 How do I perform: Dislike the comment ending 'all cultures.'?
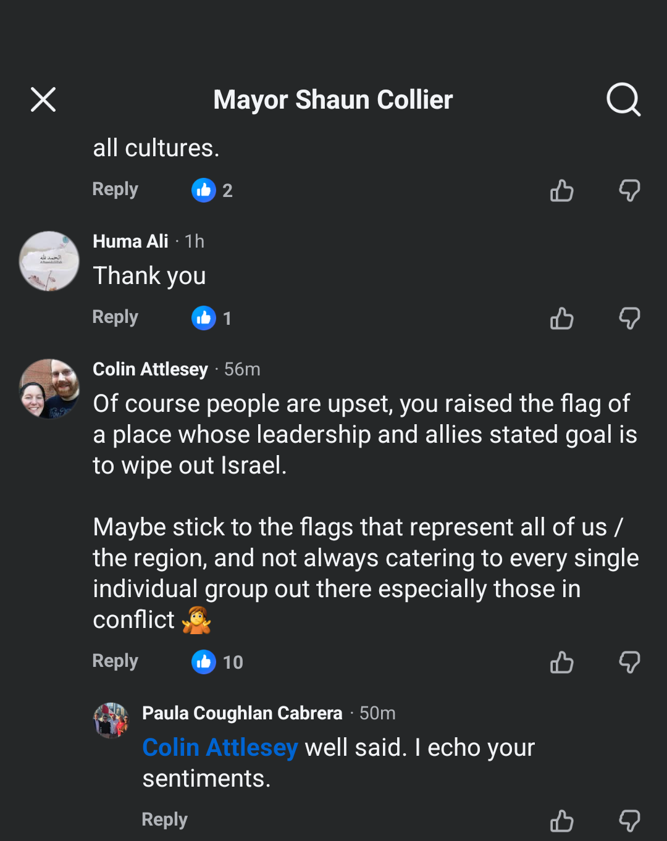629,191
